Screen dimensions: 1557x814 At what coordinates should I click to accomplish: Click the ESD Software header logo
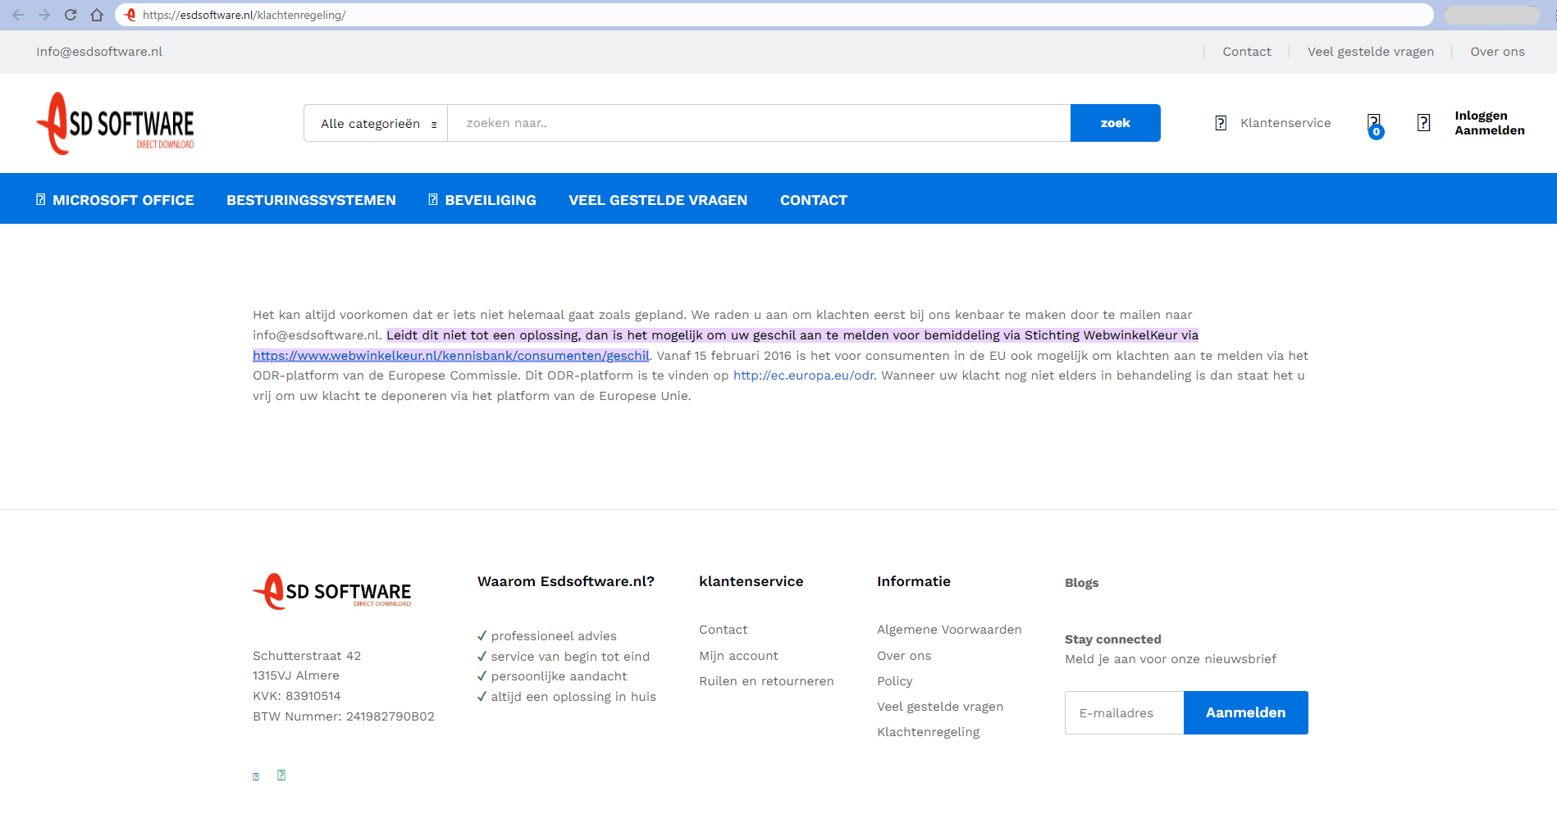point(116,124)
